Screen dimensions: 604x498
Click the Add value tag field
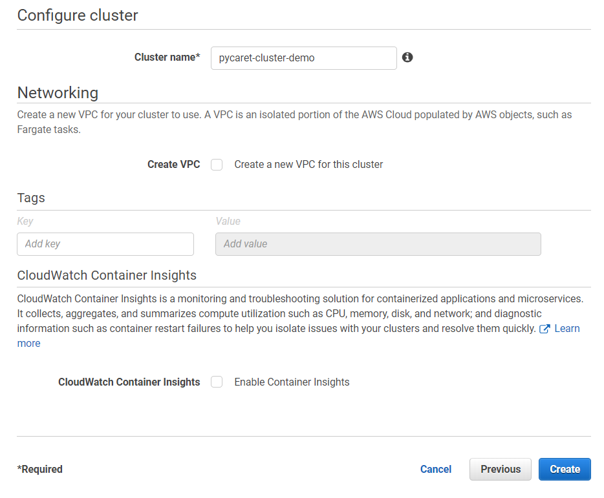(x=378, y=244)
